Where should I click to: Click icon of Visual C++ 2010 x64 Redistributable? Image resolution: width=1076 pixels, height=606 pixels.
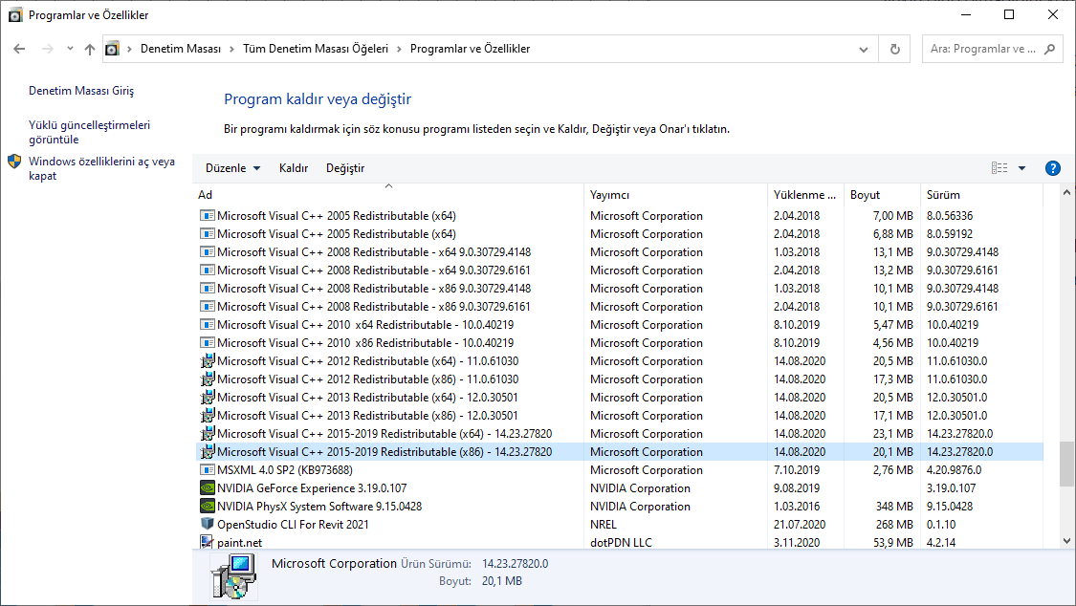[208, 324]
